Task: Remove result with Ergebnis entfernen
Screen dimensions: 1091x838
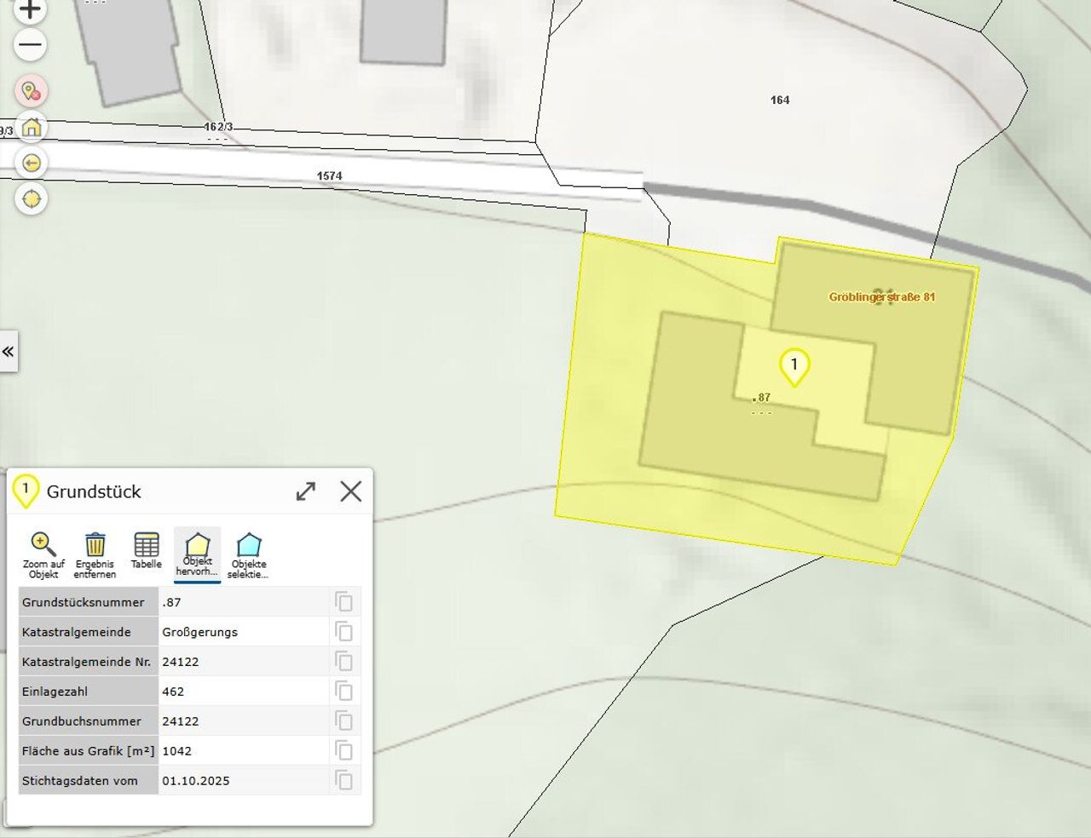Action: click(95, 554)
